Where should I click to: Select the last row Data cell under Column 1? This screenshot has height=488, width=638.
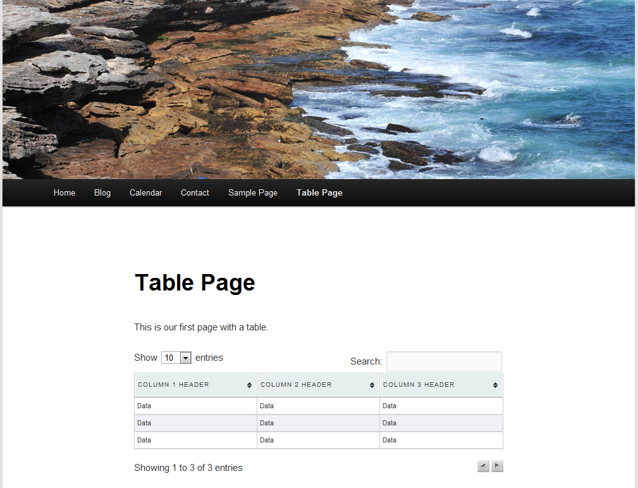pyautogui.click(x=144, y=440)
